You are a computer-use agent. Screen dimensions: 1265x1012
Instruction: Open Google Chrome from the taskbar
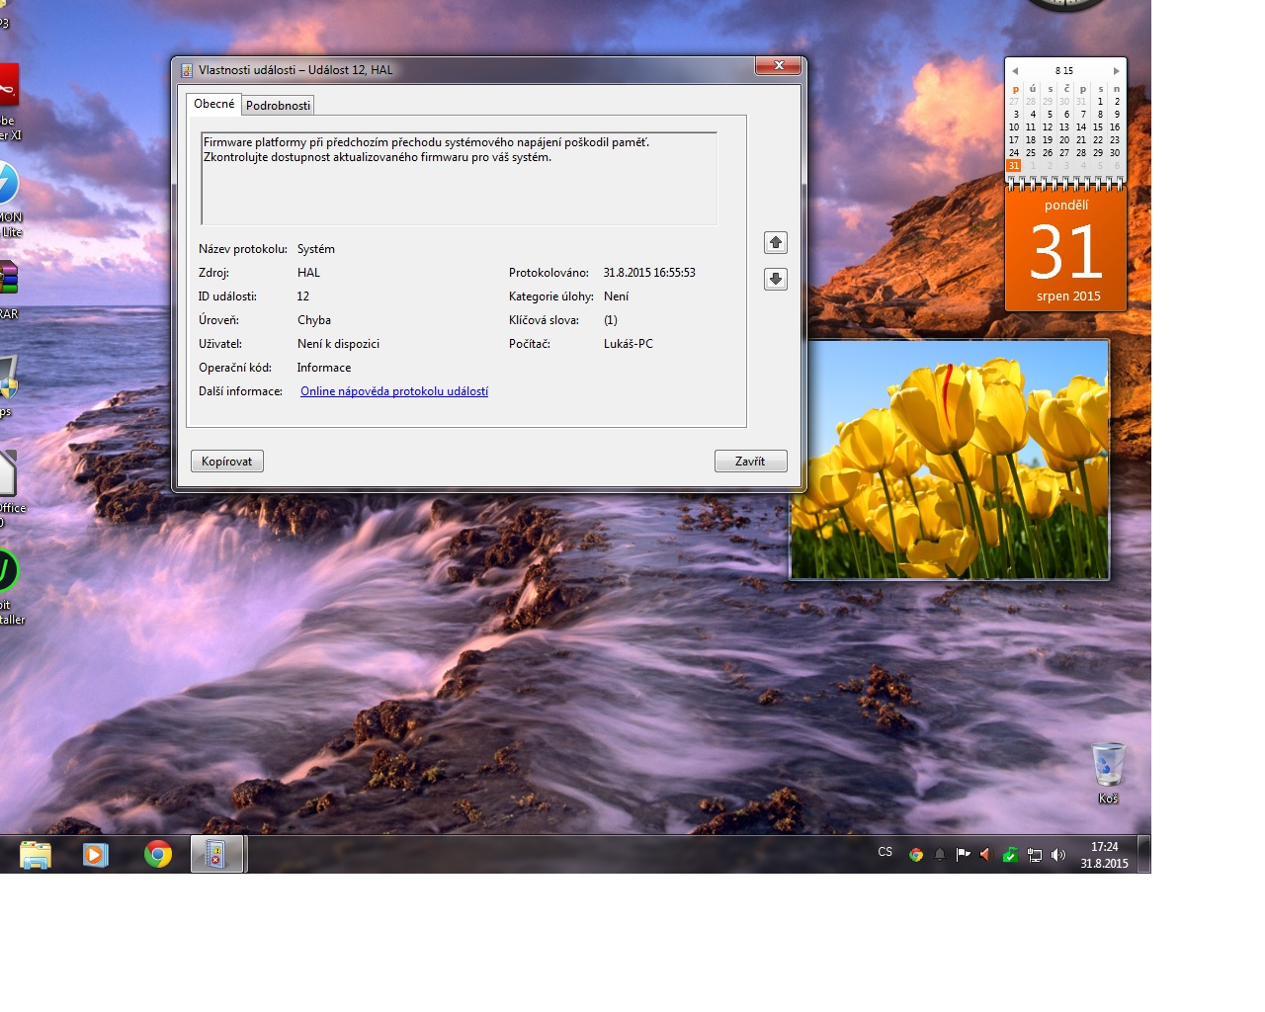[x=158, y=854]
